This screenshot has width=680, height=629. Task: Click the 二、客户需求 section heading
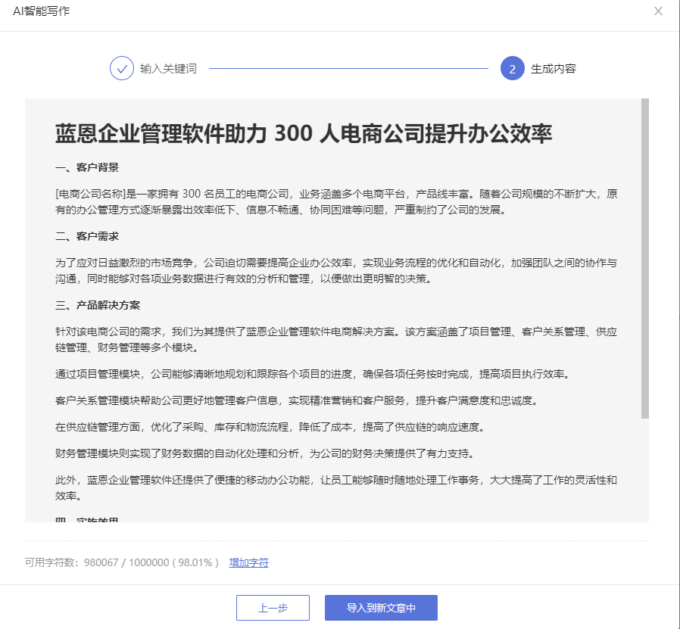87,236
